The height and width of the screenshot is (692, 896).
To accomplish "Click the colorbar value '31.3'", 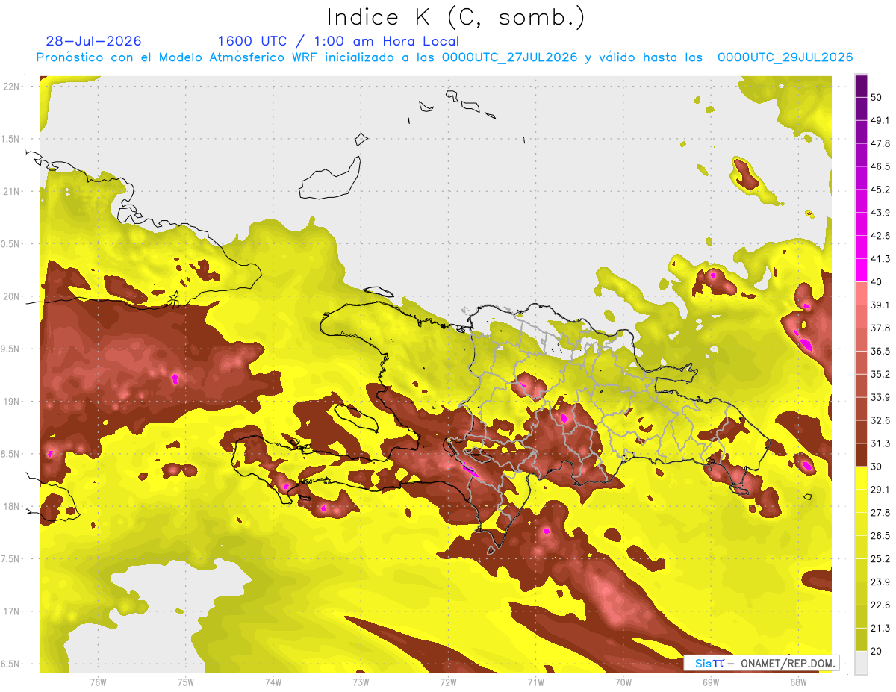I will click(880, 443).
